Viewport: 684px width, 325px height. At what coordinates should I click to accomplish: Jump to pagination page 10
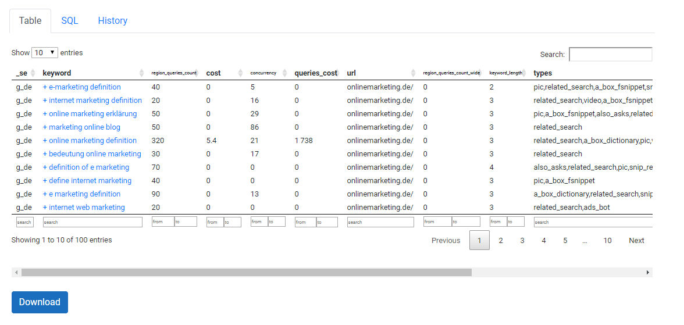607,240
